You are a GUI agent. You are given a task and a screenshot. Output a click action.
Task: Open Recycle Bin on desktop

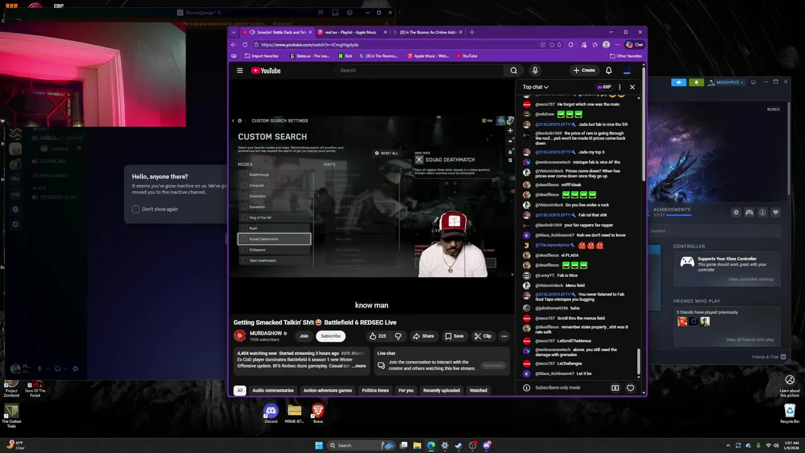[790, 413]
